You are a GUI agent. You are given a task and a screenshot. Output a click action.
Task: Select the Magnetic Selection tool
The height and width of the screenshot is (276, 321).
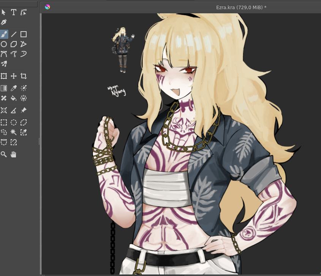click(14, 142)
